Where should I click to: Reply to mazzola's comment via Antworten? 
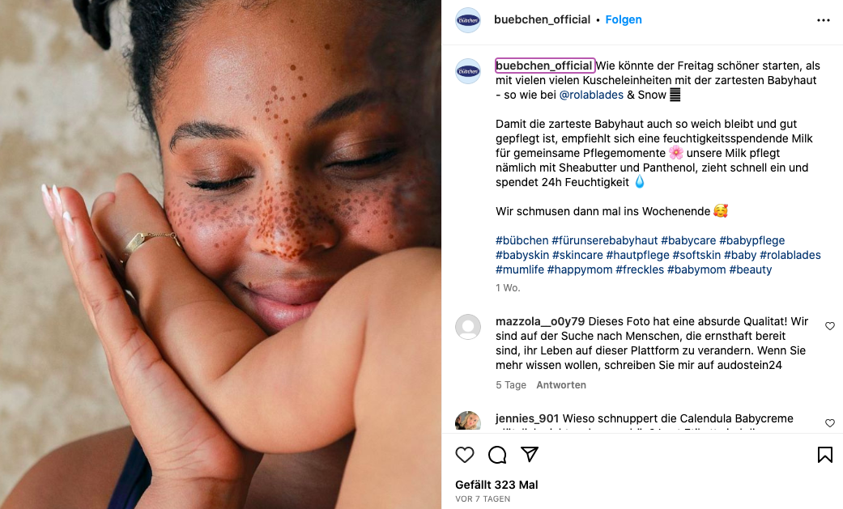point(561,385)
